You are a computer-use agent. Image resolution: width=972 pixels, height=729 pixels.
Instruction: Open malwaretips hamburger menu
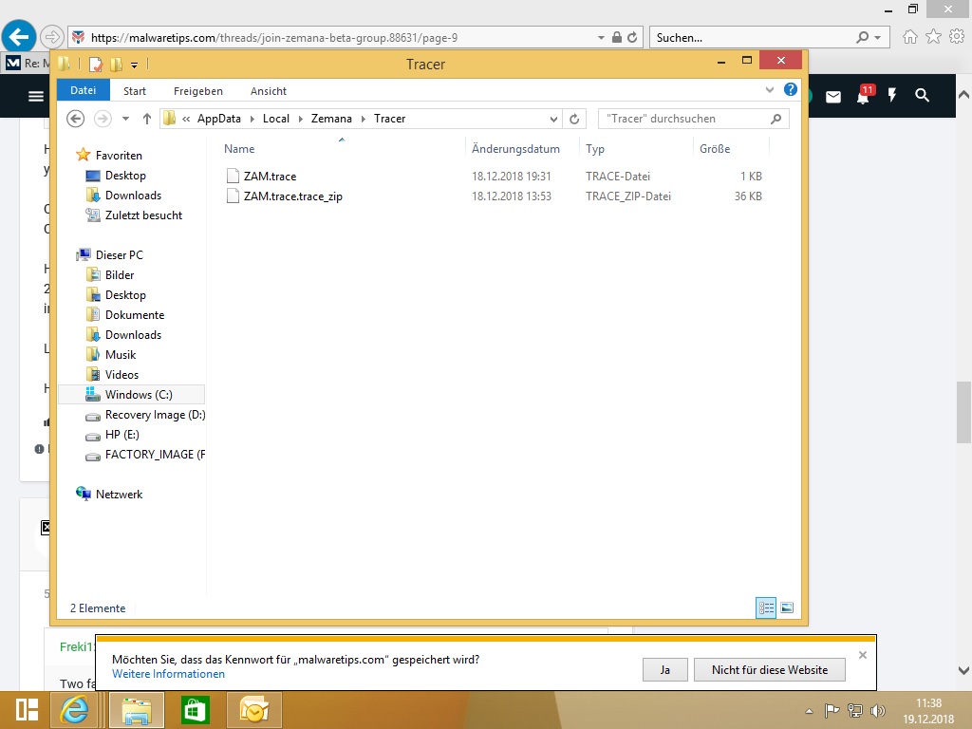[x=36, y=96]
